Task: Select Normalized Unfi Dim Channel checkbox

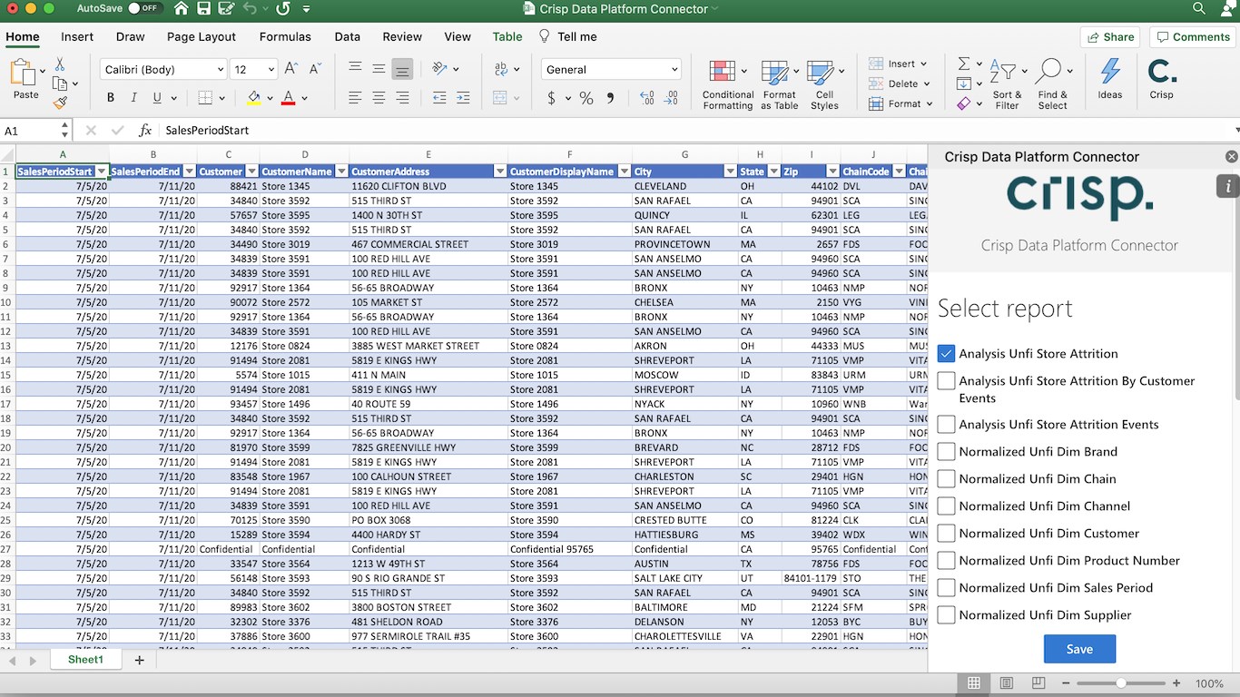Action: pos(946,506)
